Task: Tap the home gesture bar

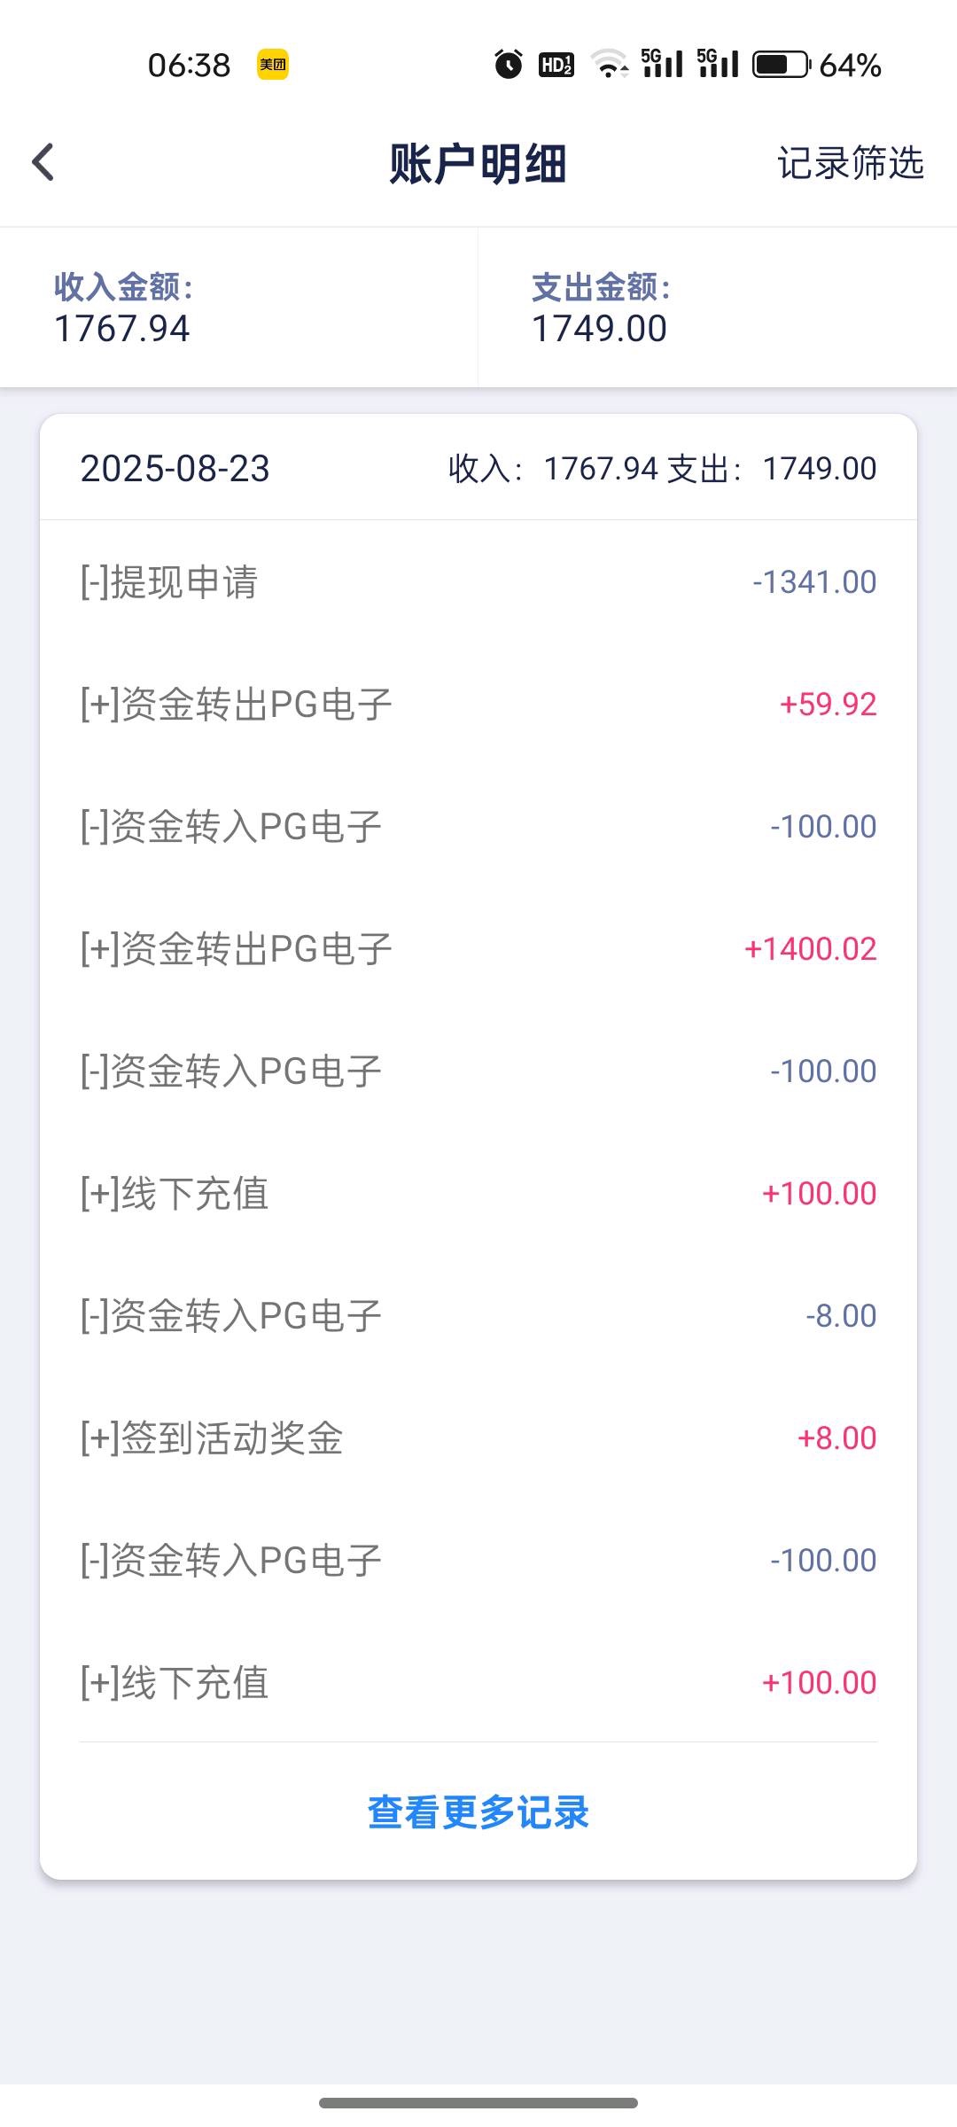Action: 478,2103
